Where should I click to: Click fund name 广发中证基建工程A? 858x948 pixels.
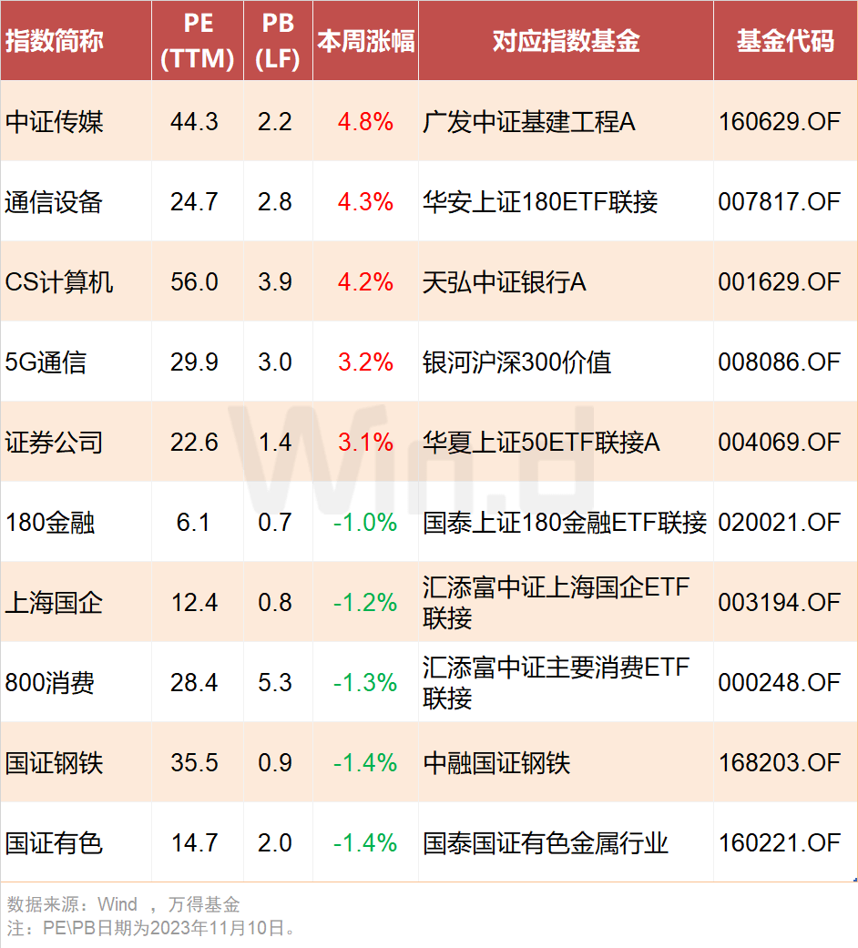click(x=529, y=121)
